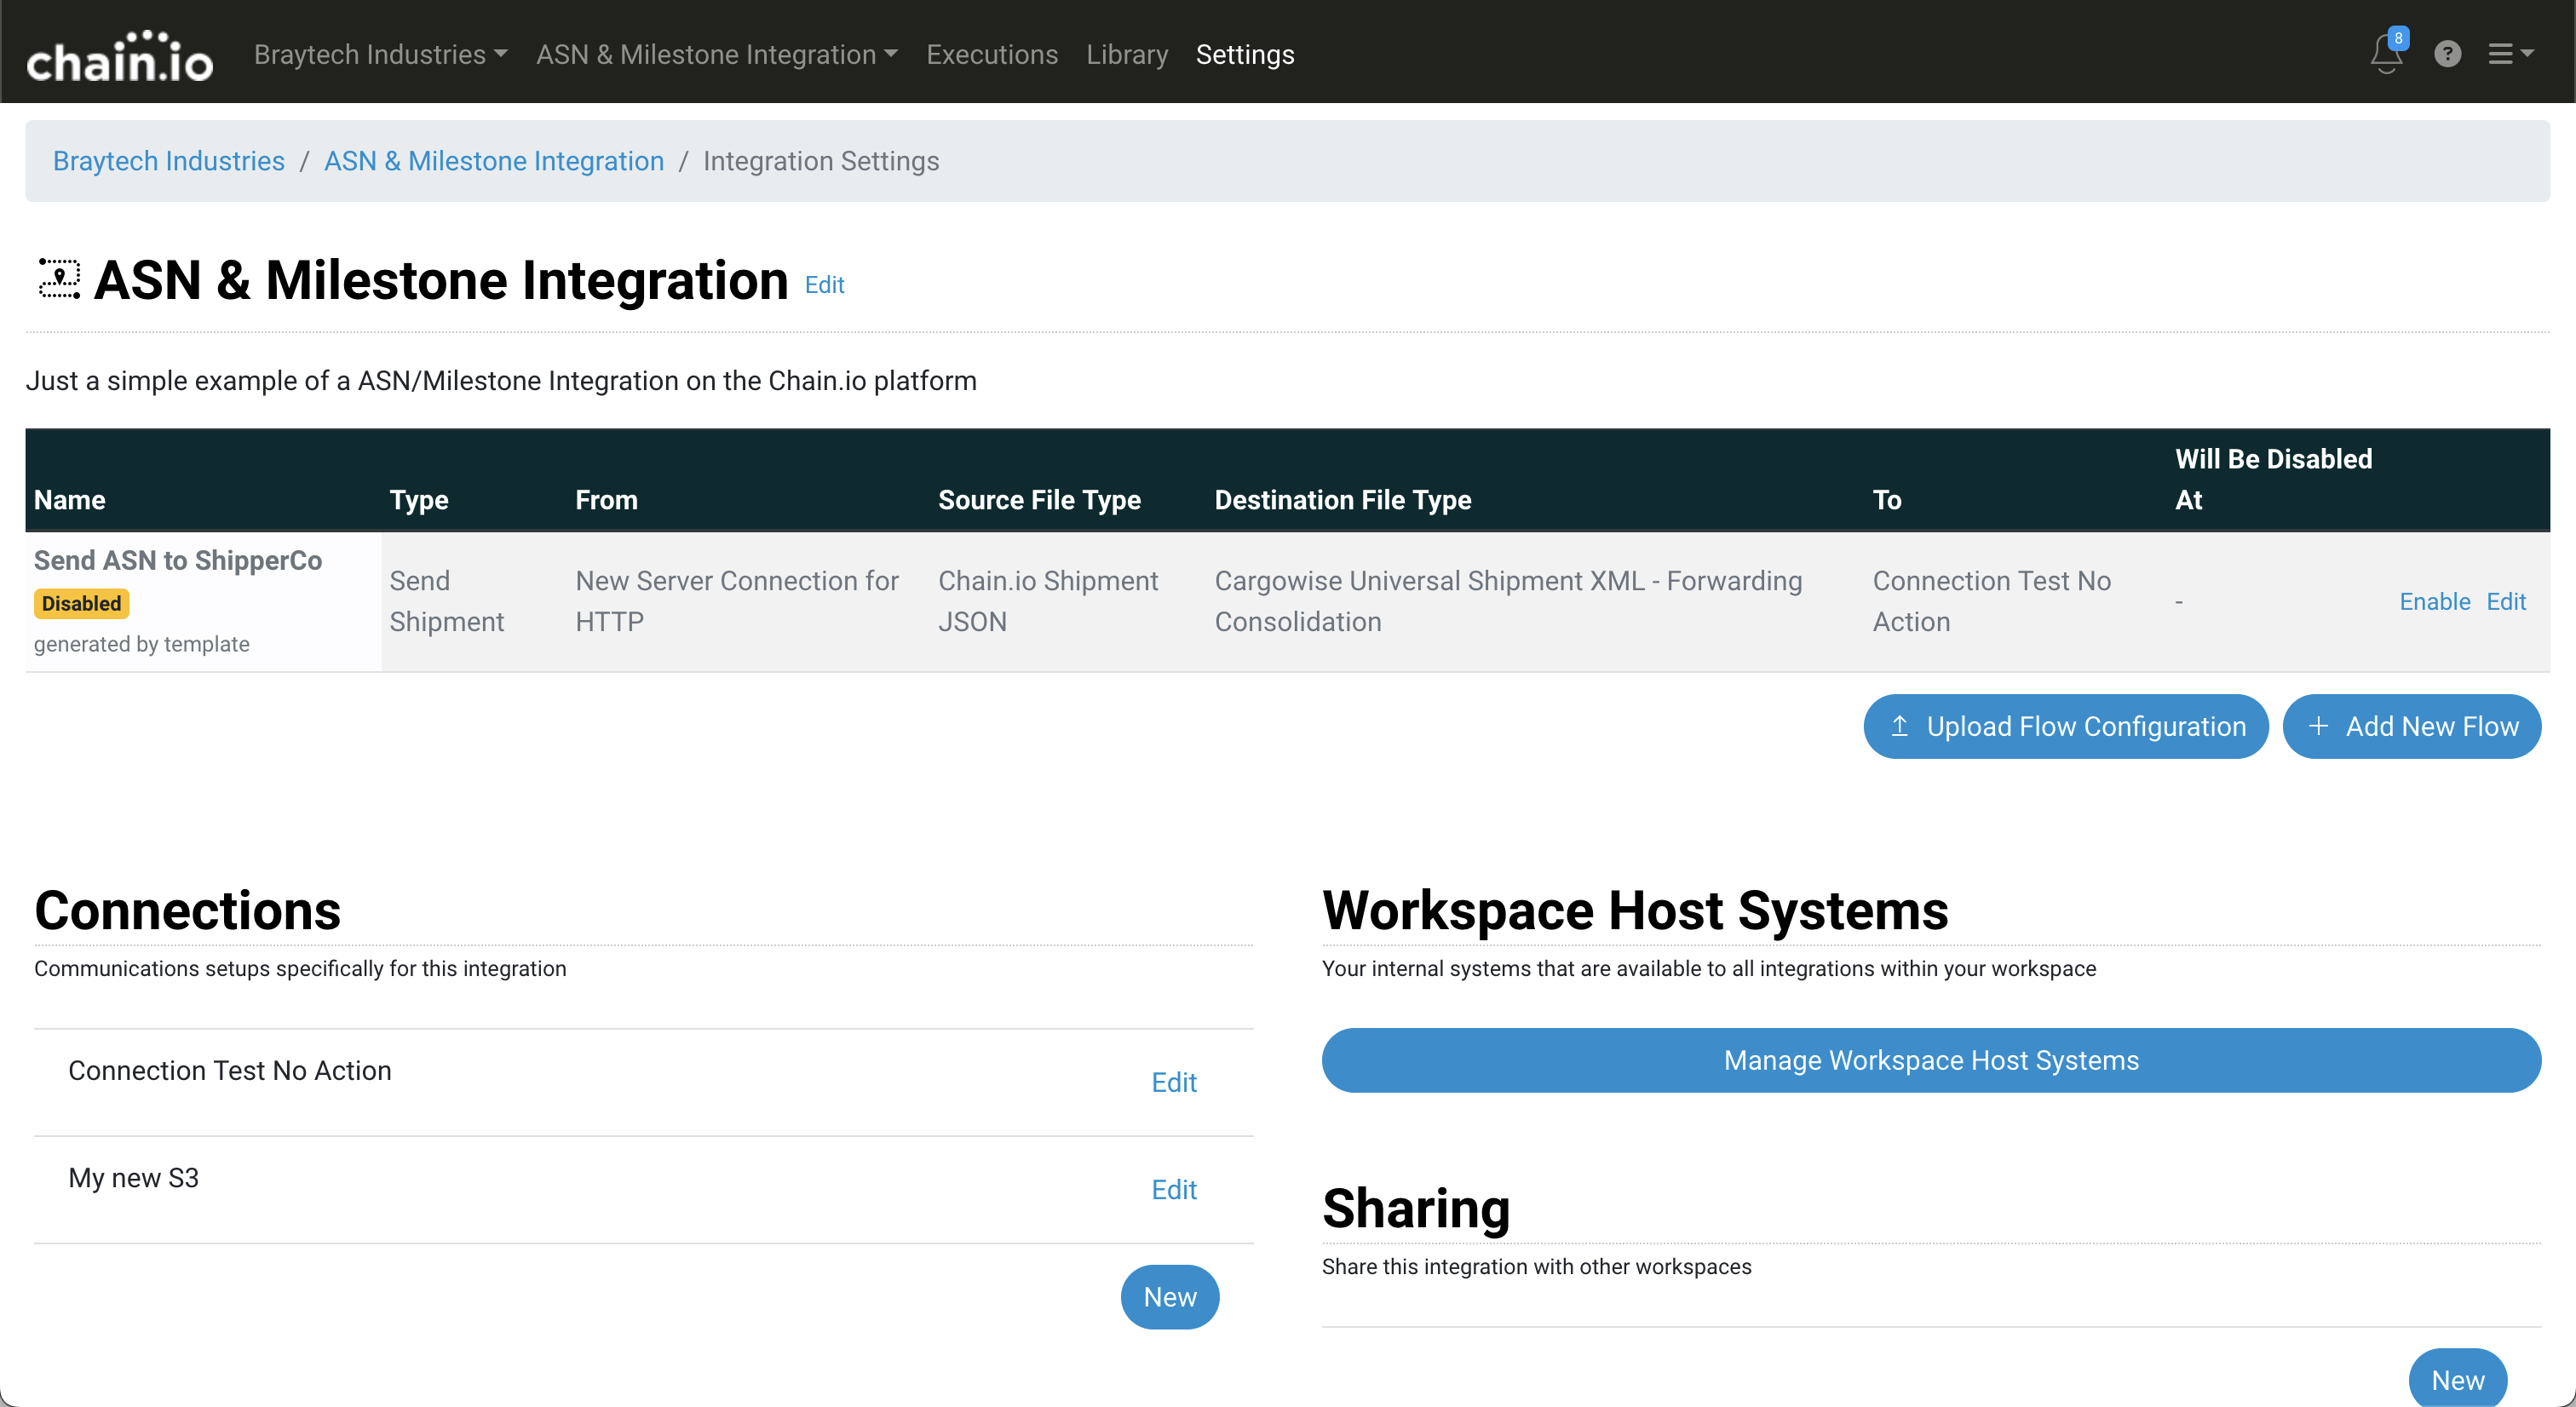The width and height of the screenshot is (2576, 1407).
Task: Create a New connection
Action: pos(1169,1297)
